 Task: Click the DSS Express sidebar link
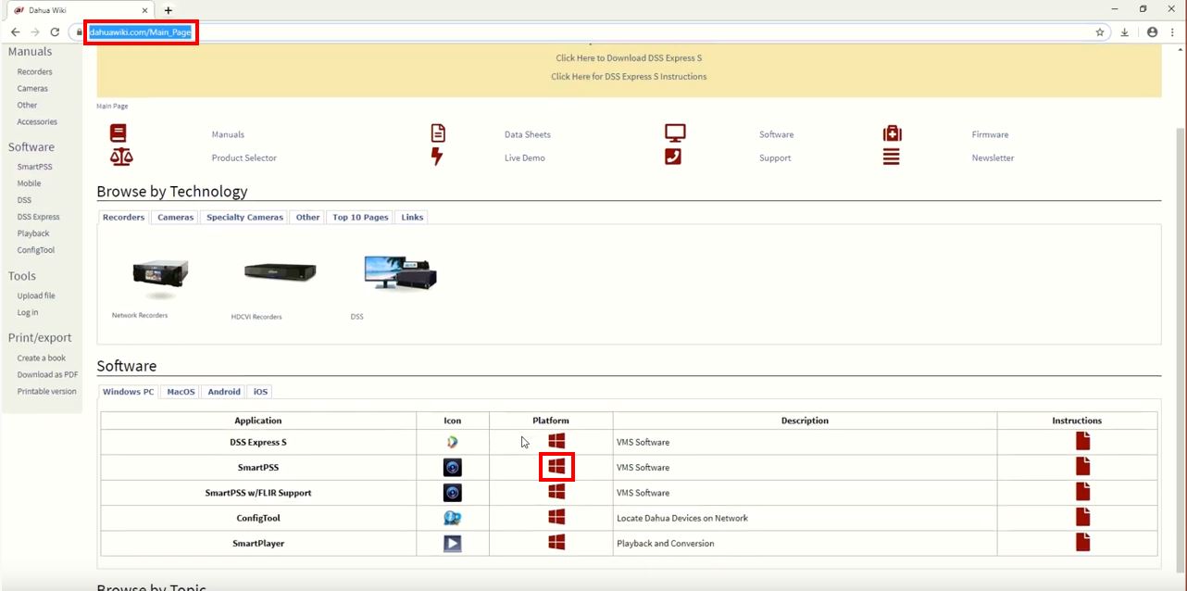click(x=38, y=217)
